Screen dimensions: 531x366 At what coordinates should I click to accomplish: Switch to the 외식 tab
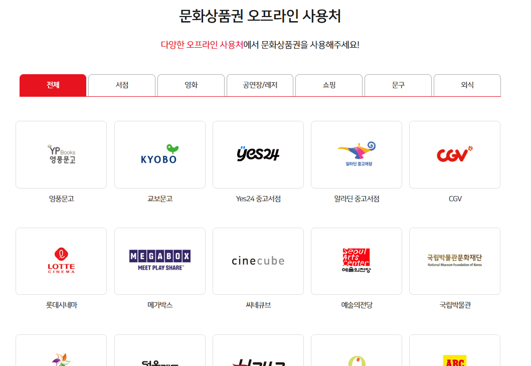(467, 85)
